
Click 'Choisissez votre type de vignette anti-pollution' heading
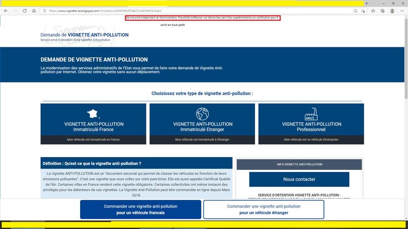pyautogui.click(x=202, y=94)
